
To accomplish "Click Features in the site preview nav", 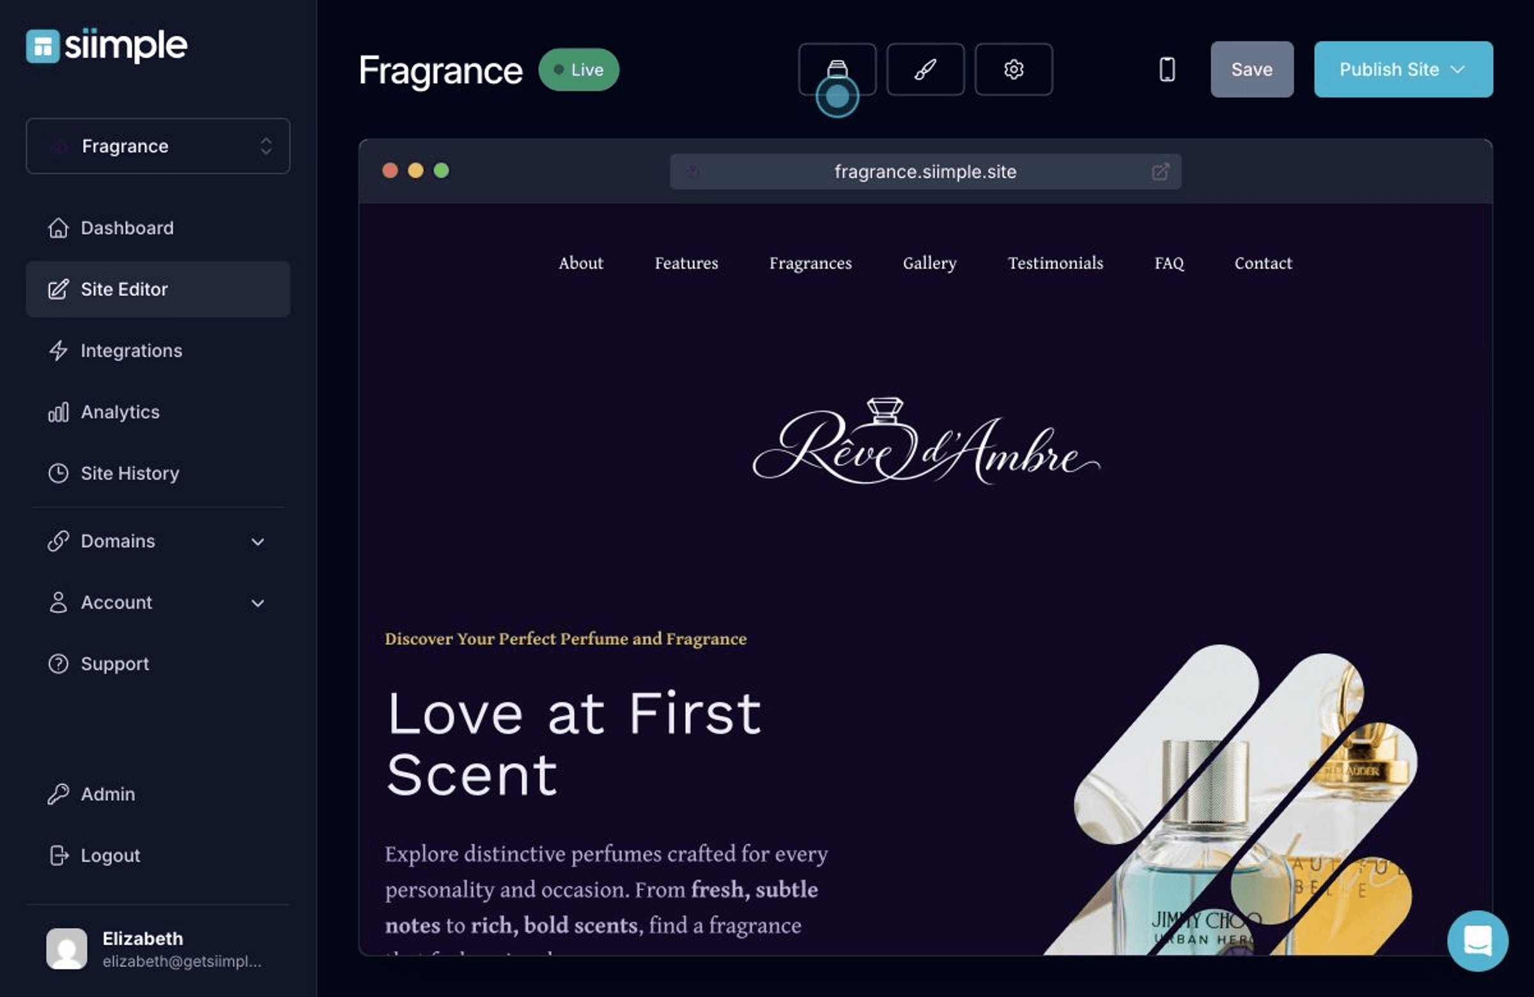I will tap(686, 263).
